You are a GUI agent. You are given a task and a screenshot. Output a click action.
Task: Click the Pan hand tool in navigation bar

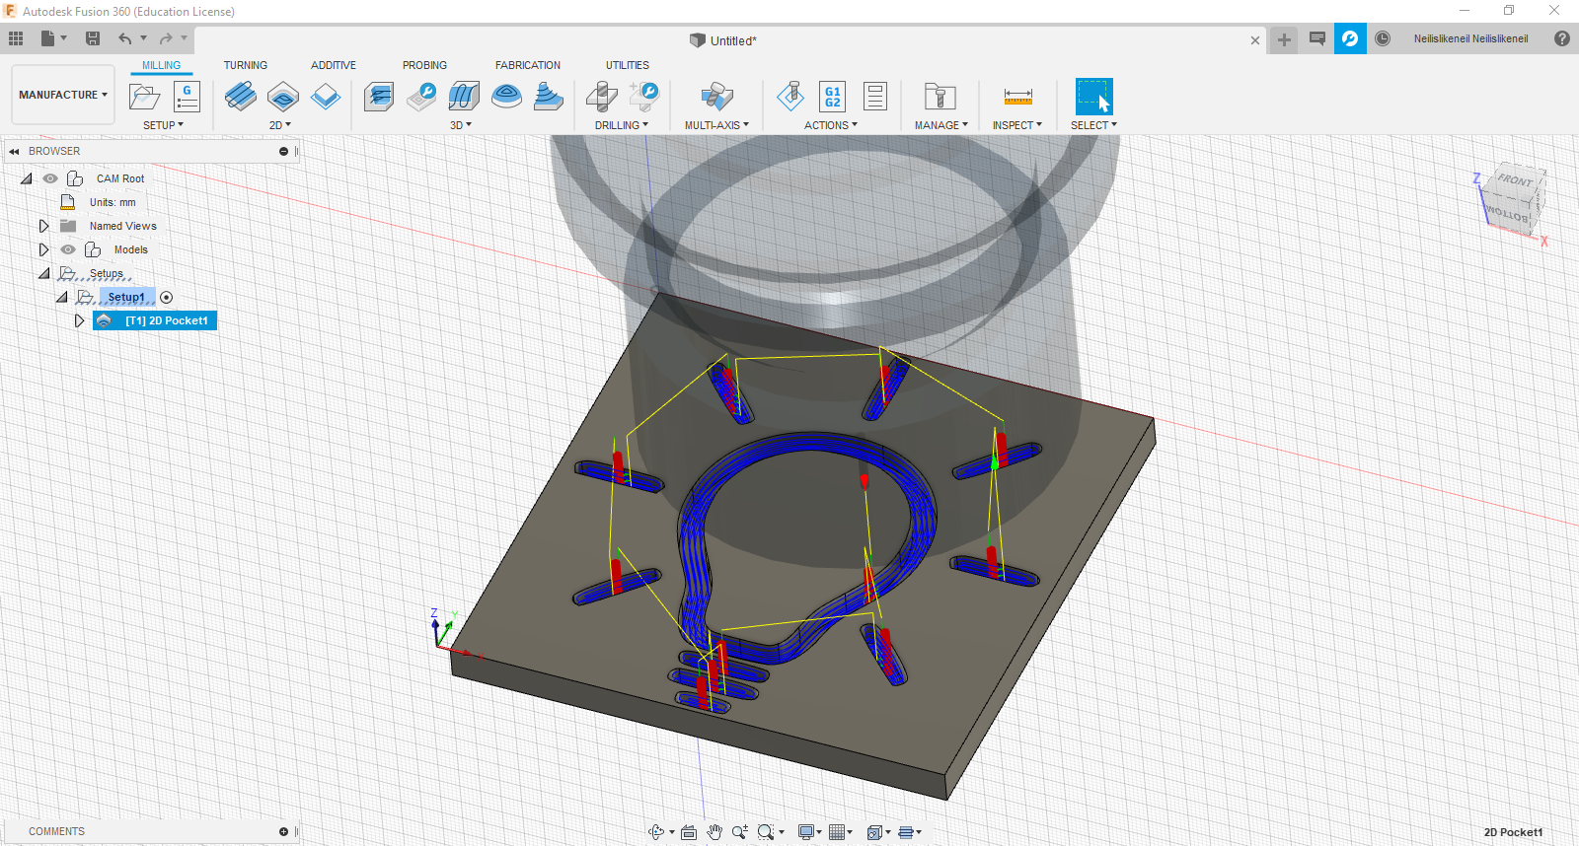pos(714,832)
